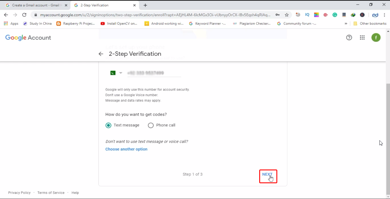This screenshot has width=390, height=199.
Task: Click the address bar URL
Action: tap(155, 15)
